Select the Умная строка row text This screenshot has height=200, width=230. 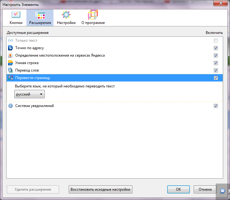[27, 63]
